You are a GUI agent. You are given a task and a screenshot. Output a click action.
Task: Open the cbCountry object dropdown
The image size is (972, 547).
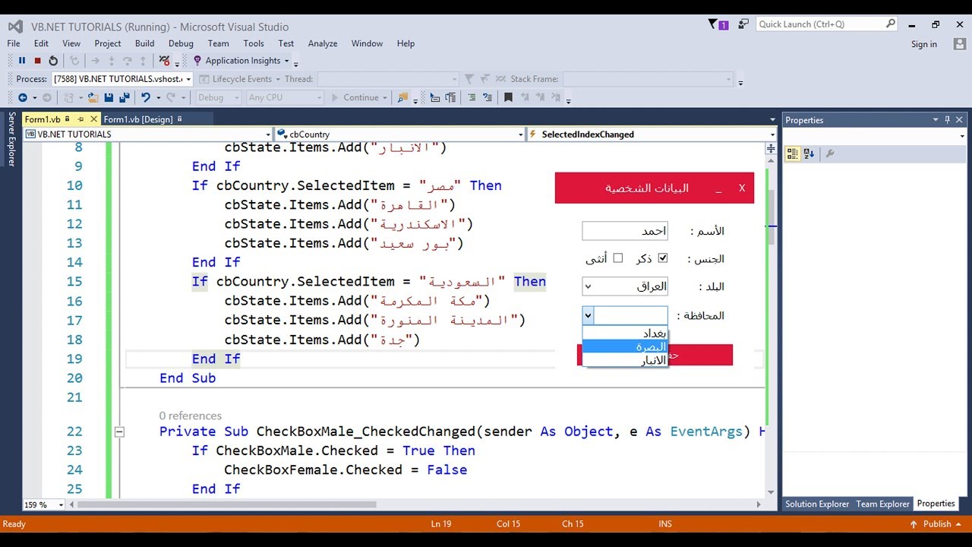(x=520, y=134)
